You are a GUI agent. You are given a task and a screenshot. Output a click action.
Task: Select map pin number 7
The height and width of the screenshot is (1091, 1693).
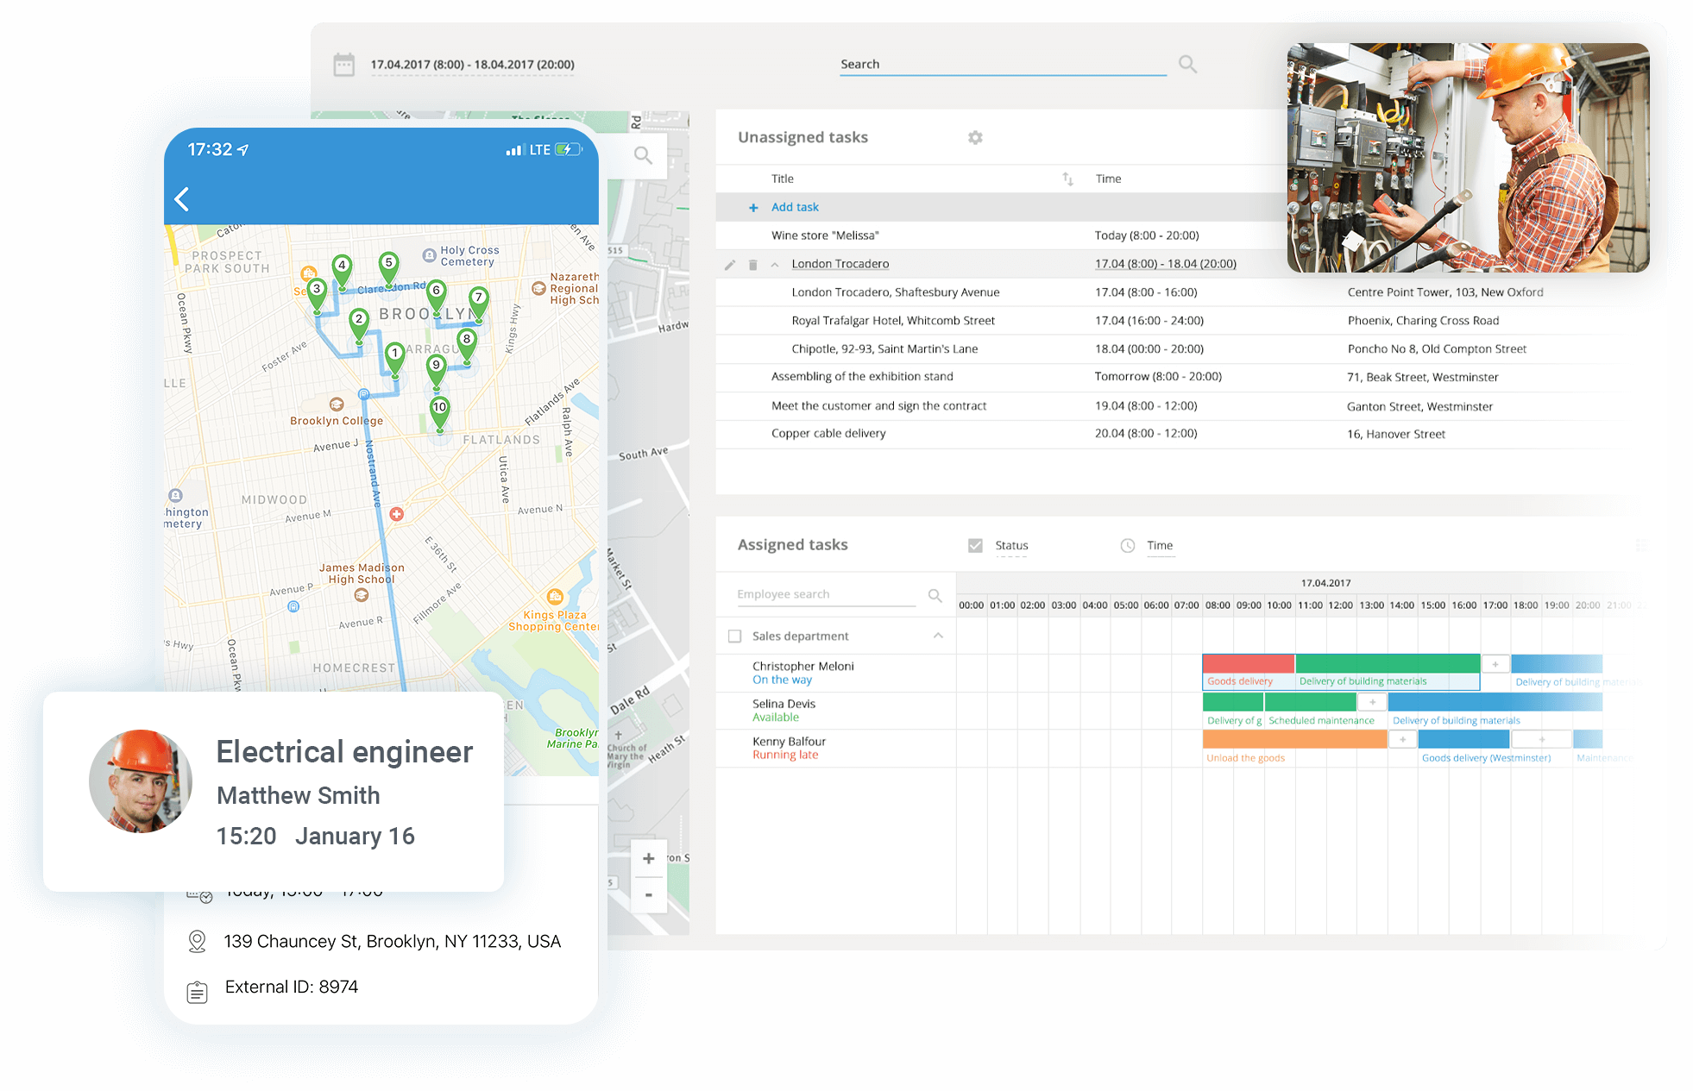(479, 304)
